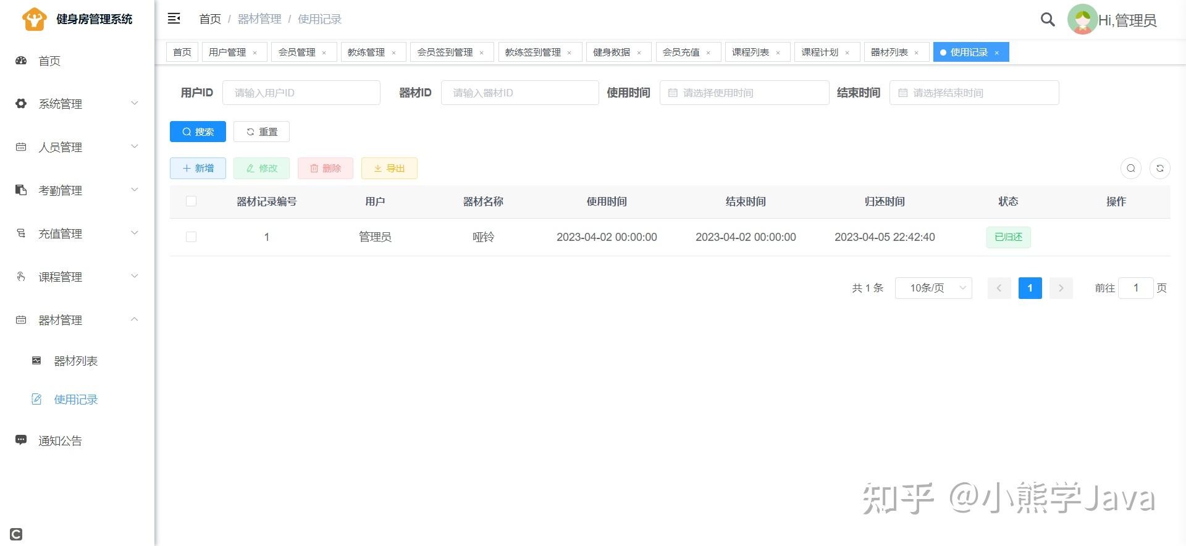This screenshot has width=1186, height=546.
Task: Close the 教练签到管理 tab
Action: (x=569, y=52)
